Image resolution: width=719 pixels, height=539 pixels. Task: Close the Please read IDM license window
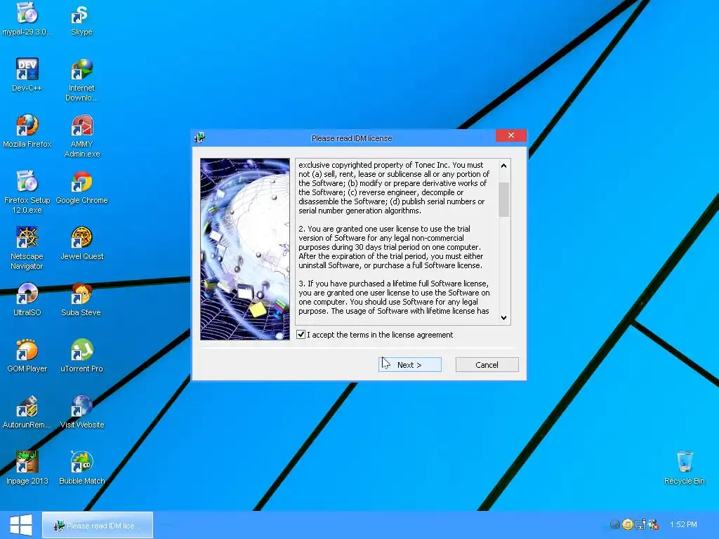(x=511, y=135)
